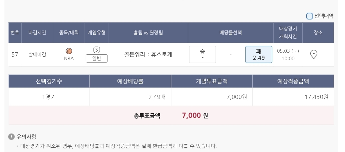The height and width of the screenshot is (152, 345).
Task: Click the 마감시간 column header
Action: (37, 32)
